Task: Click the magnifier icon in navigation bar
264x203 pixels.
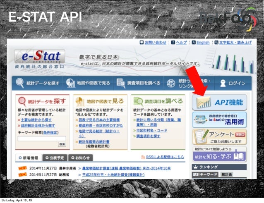Action: click(x=20, y=83)
